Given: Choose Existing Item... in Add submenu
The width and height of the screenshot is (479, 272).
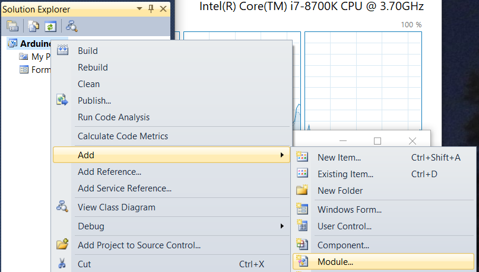Looking at the screenshot, I should click(x=383, y=174).
